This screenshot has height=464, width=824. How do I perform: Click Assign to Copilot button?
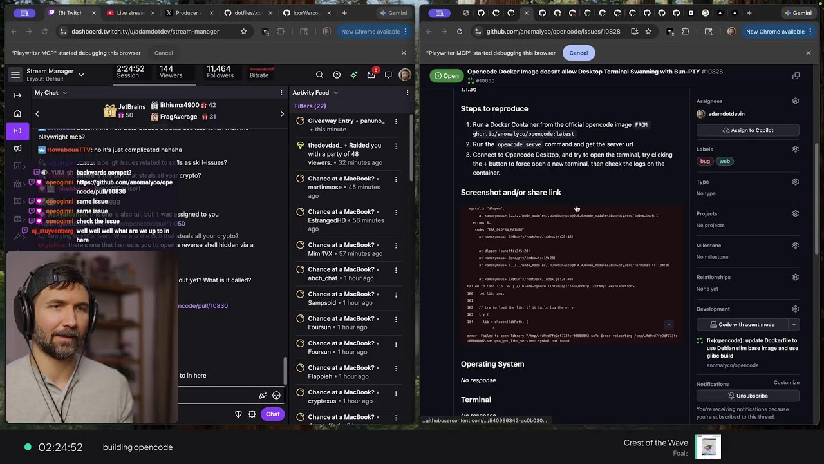pos(748,130)
